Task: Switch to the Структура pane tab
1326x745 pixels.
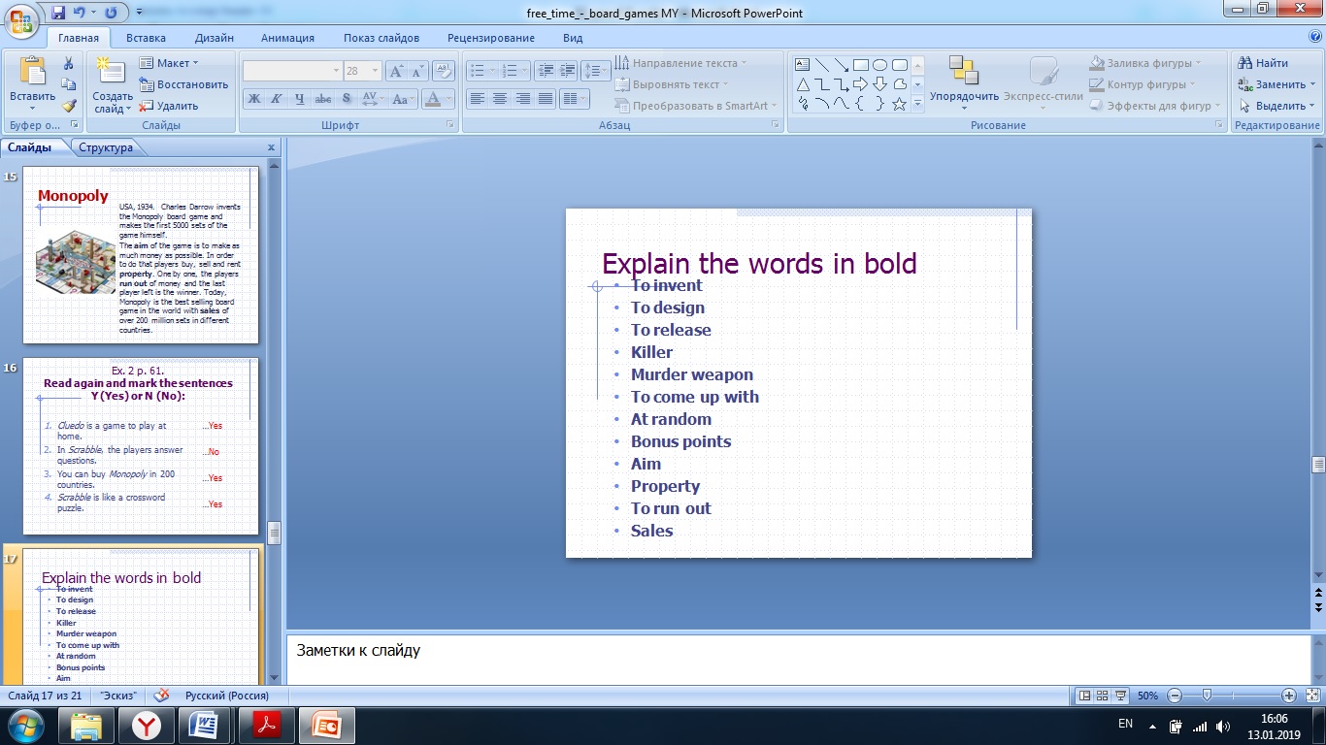Action: pos(106,147)
